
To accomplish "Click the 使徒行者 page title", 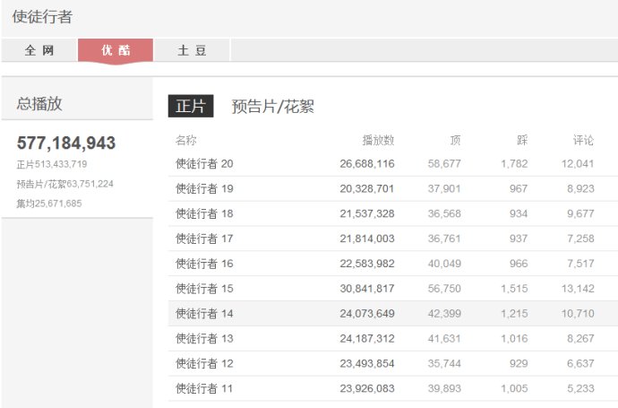I will click(42, 16).
